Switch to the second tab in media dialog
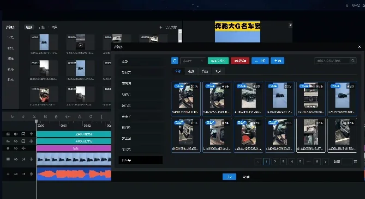Viewport: 365px width, 199px height. click(191, 71)
